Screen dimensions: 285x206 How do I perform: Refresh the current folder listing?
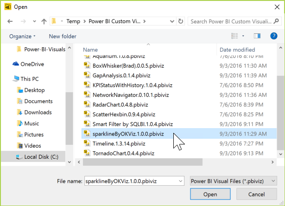click(x=180, y=21)
